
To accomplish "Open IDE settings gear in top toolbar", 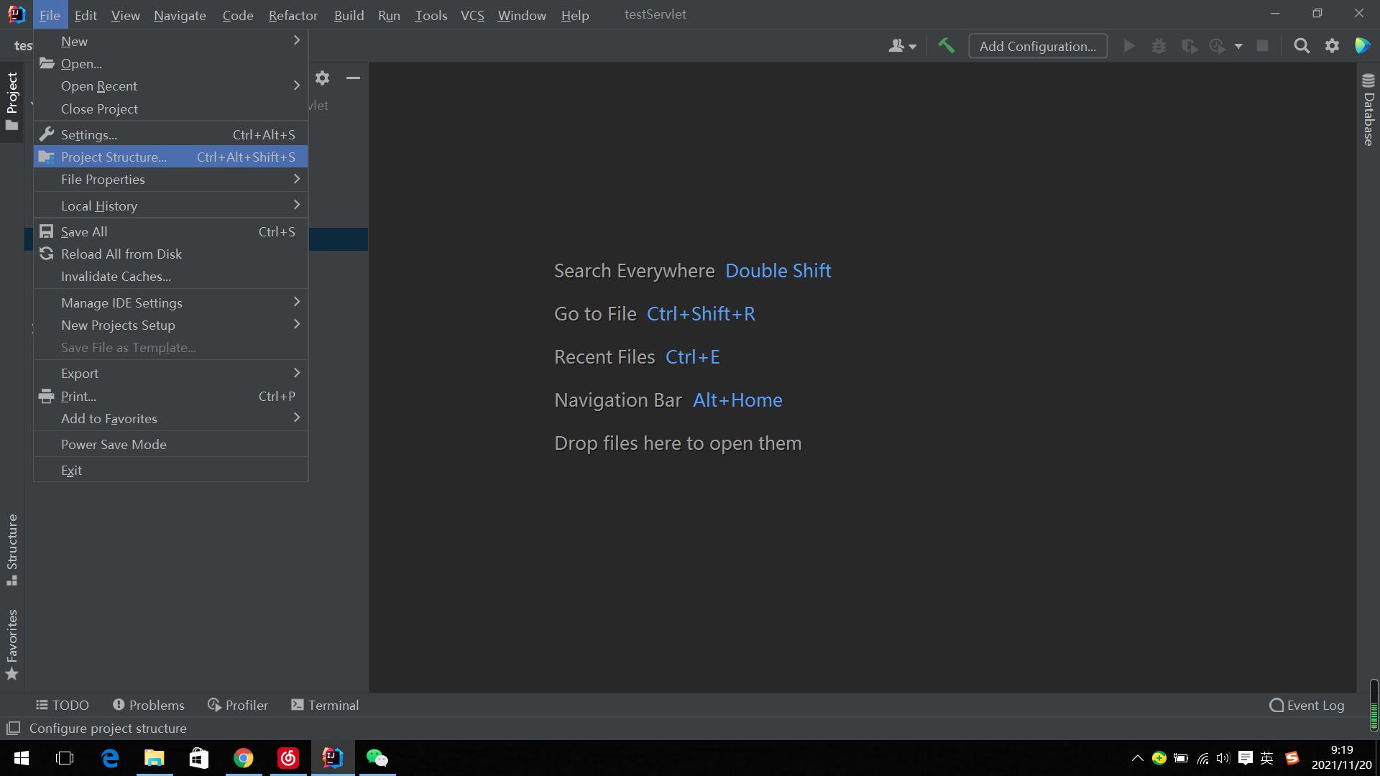I will pyautogui.click(x=1332, y=46).
